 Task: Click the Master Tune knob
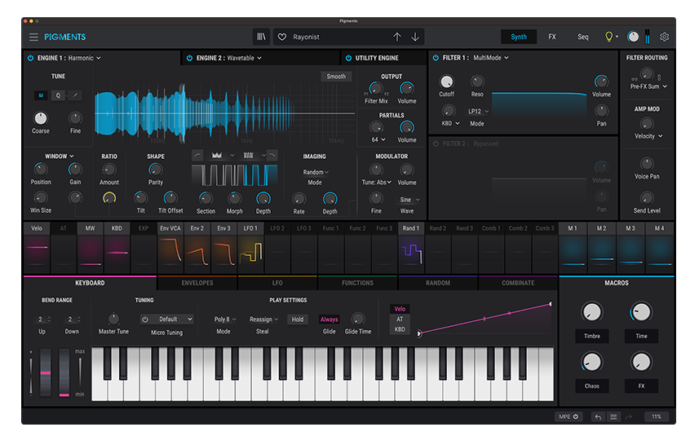[113, 319]
